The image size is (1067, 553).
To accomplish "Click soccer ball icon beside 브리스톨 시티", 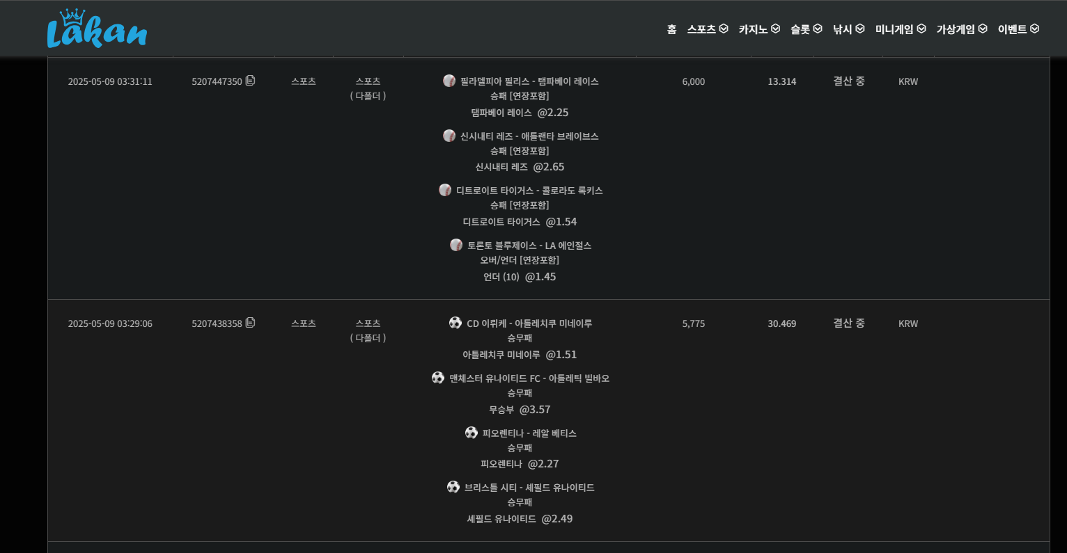I will tap(453, 487).
